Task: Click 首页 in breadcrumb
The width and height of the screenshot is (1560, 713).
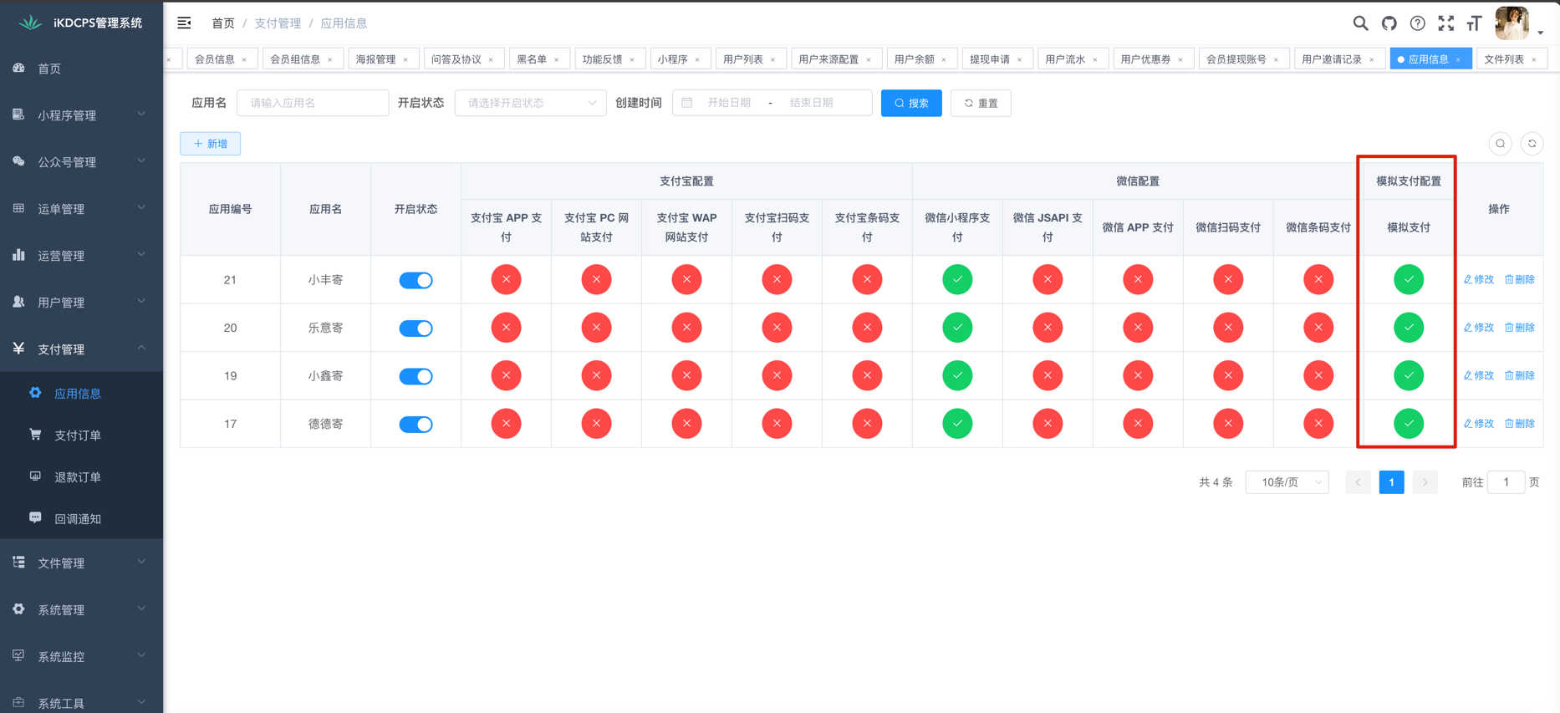Action: point(223,23)
